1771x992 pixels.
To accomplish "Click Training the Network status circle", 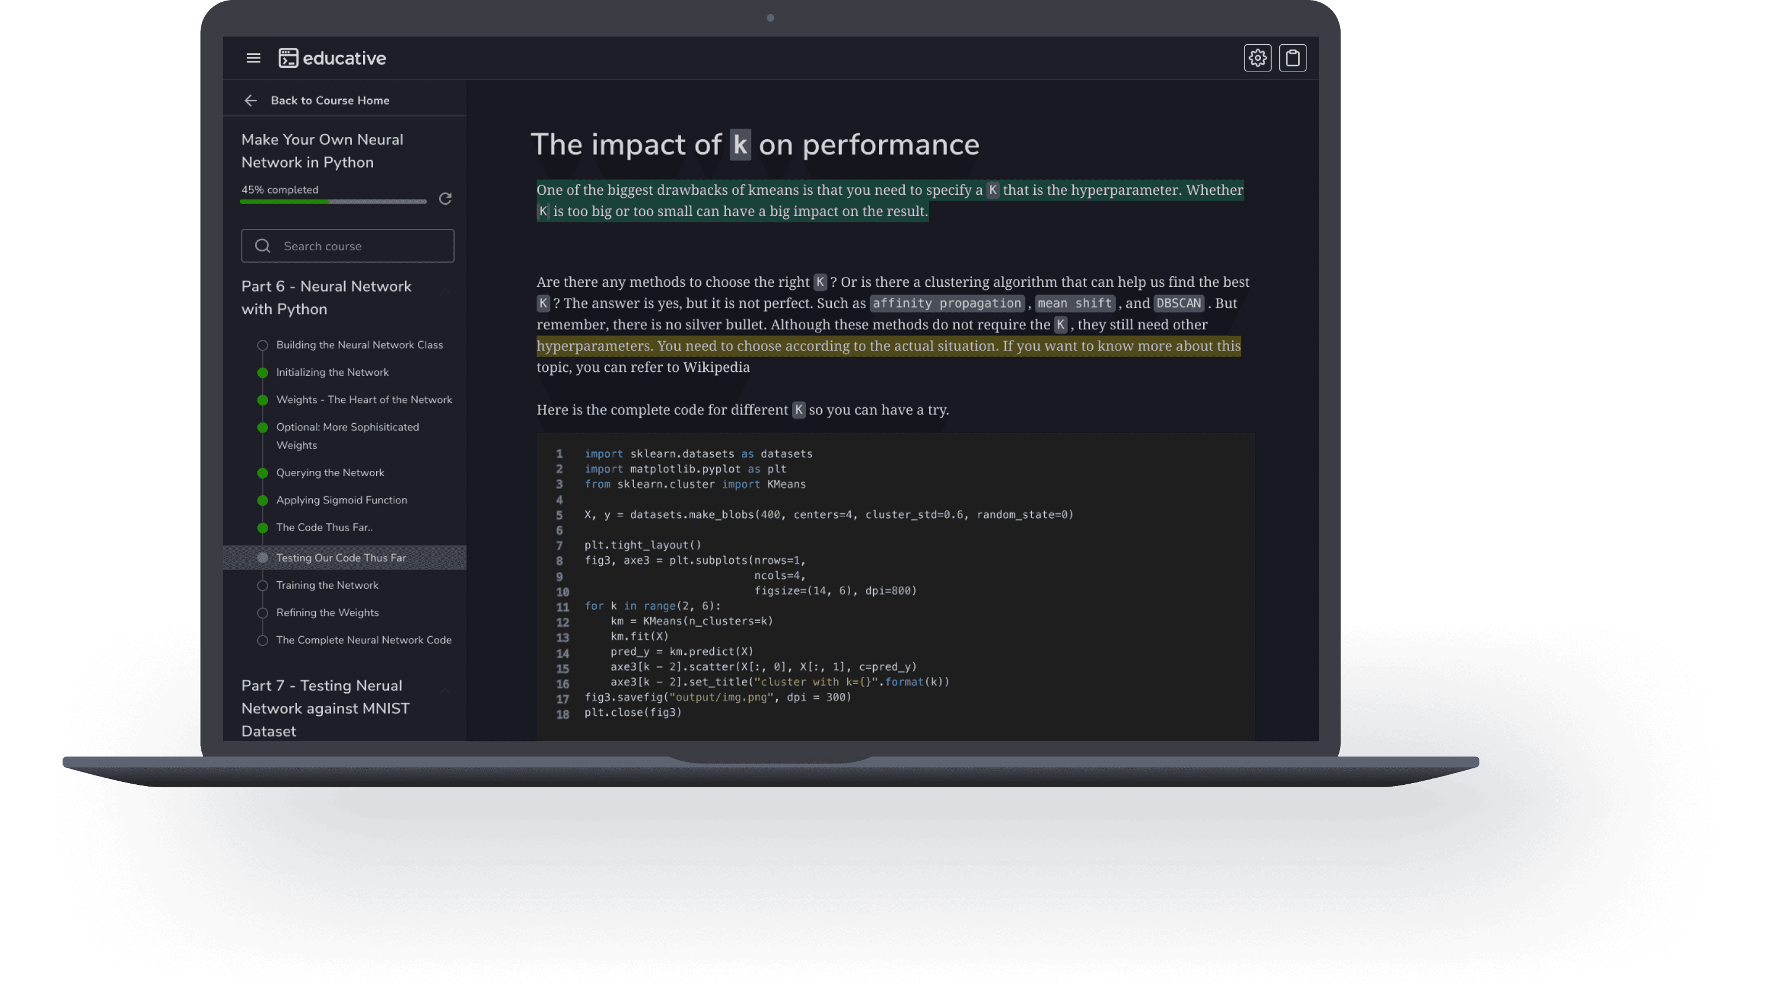I will click(x=263, y=586).
